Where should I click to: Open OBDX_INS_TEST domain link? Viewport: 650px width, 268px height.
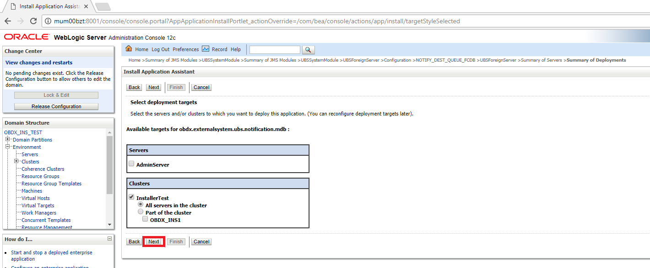tap(23, 132)
